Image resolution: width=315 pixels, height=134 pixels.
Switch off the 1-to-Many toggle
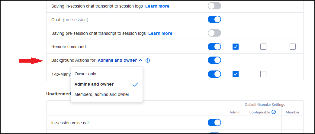point(214,74)
